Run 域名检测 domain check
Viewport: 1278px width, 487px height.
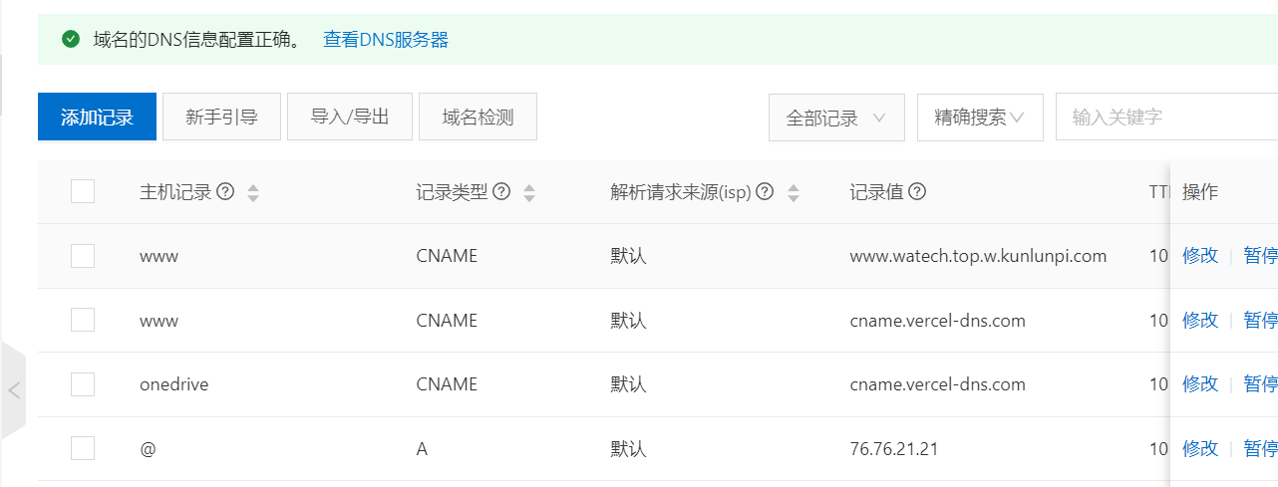(478, 118)
